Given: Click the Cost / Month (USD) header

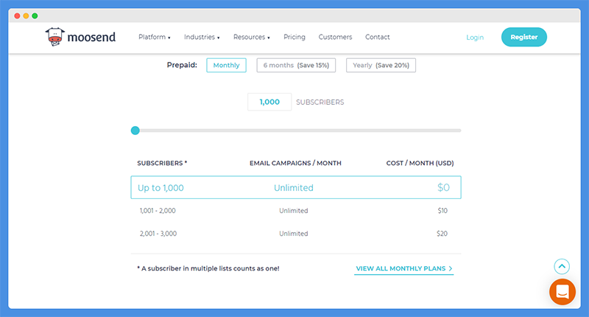Looking at the screenshot, I should (x=420, y=163).
